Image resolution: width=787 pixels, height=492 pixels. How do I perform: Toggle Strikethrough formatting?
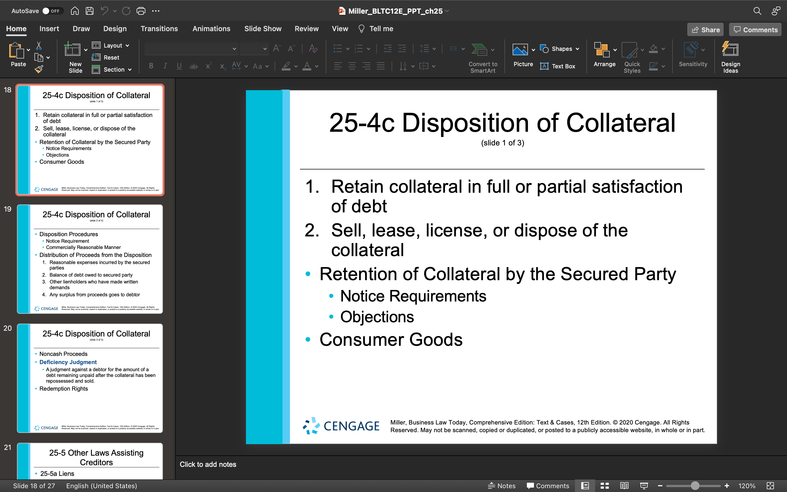194,66
